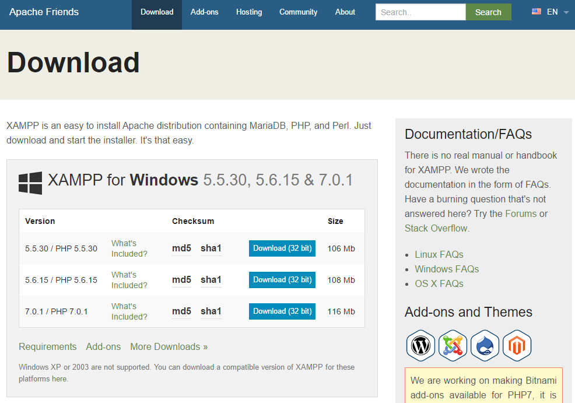
Task: Click the large Download page title
Action: point(73,62)
